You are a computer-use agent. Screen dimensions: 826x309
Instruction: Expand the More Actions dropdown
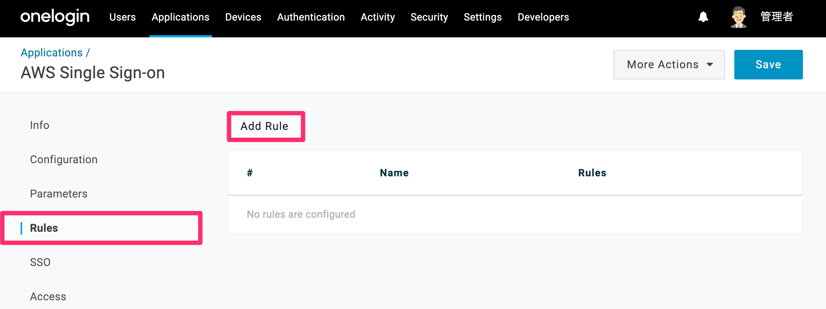669,64
